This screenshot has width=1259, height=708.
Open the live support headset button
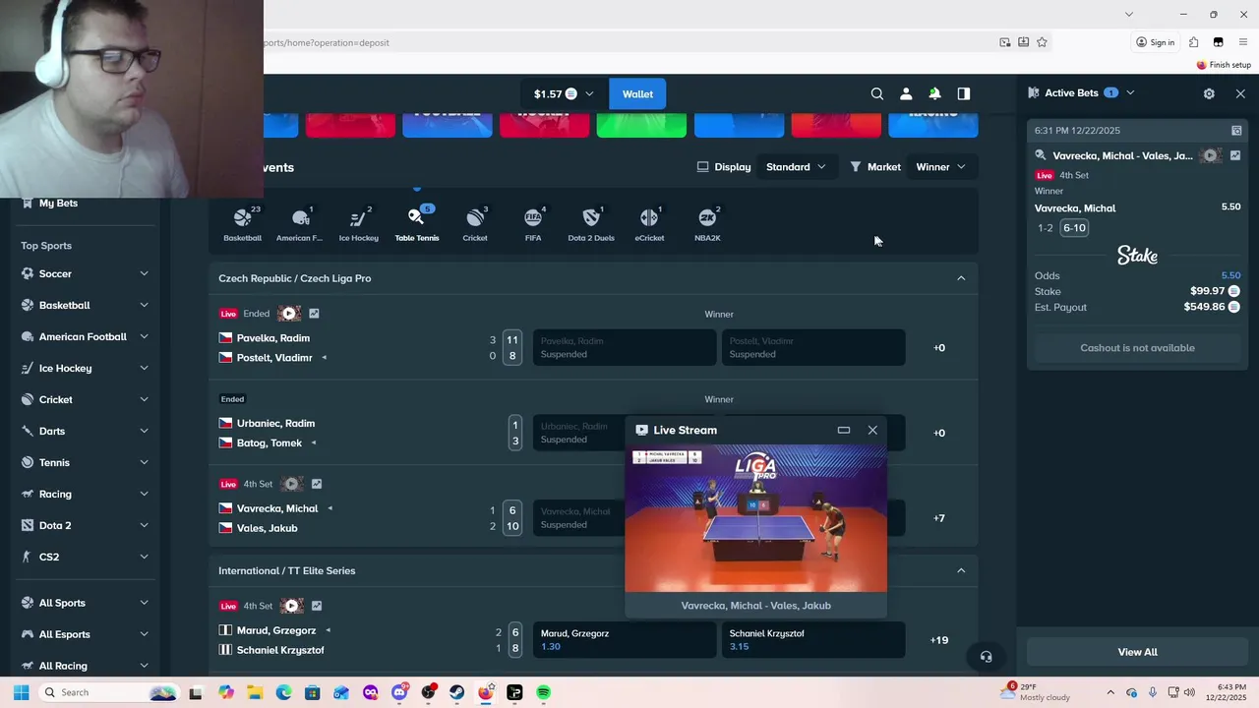[x=986, y=657]
